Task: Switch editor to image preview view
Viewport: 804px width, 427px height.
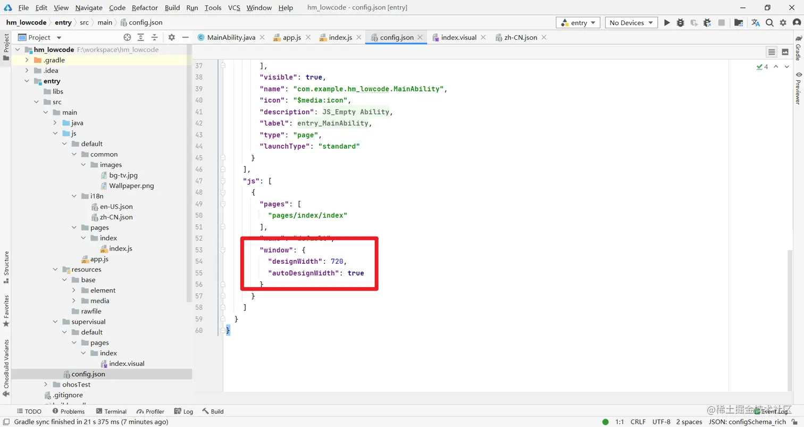Action: tap(785, 52)
